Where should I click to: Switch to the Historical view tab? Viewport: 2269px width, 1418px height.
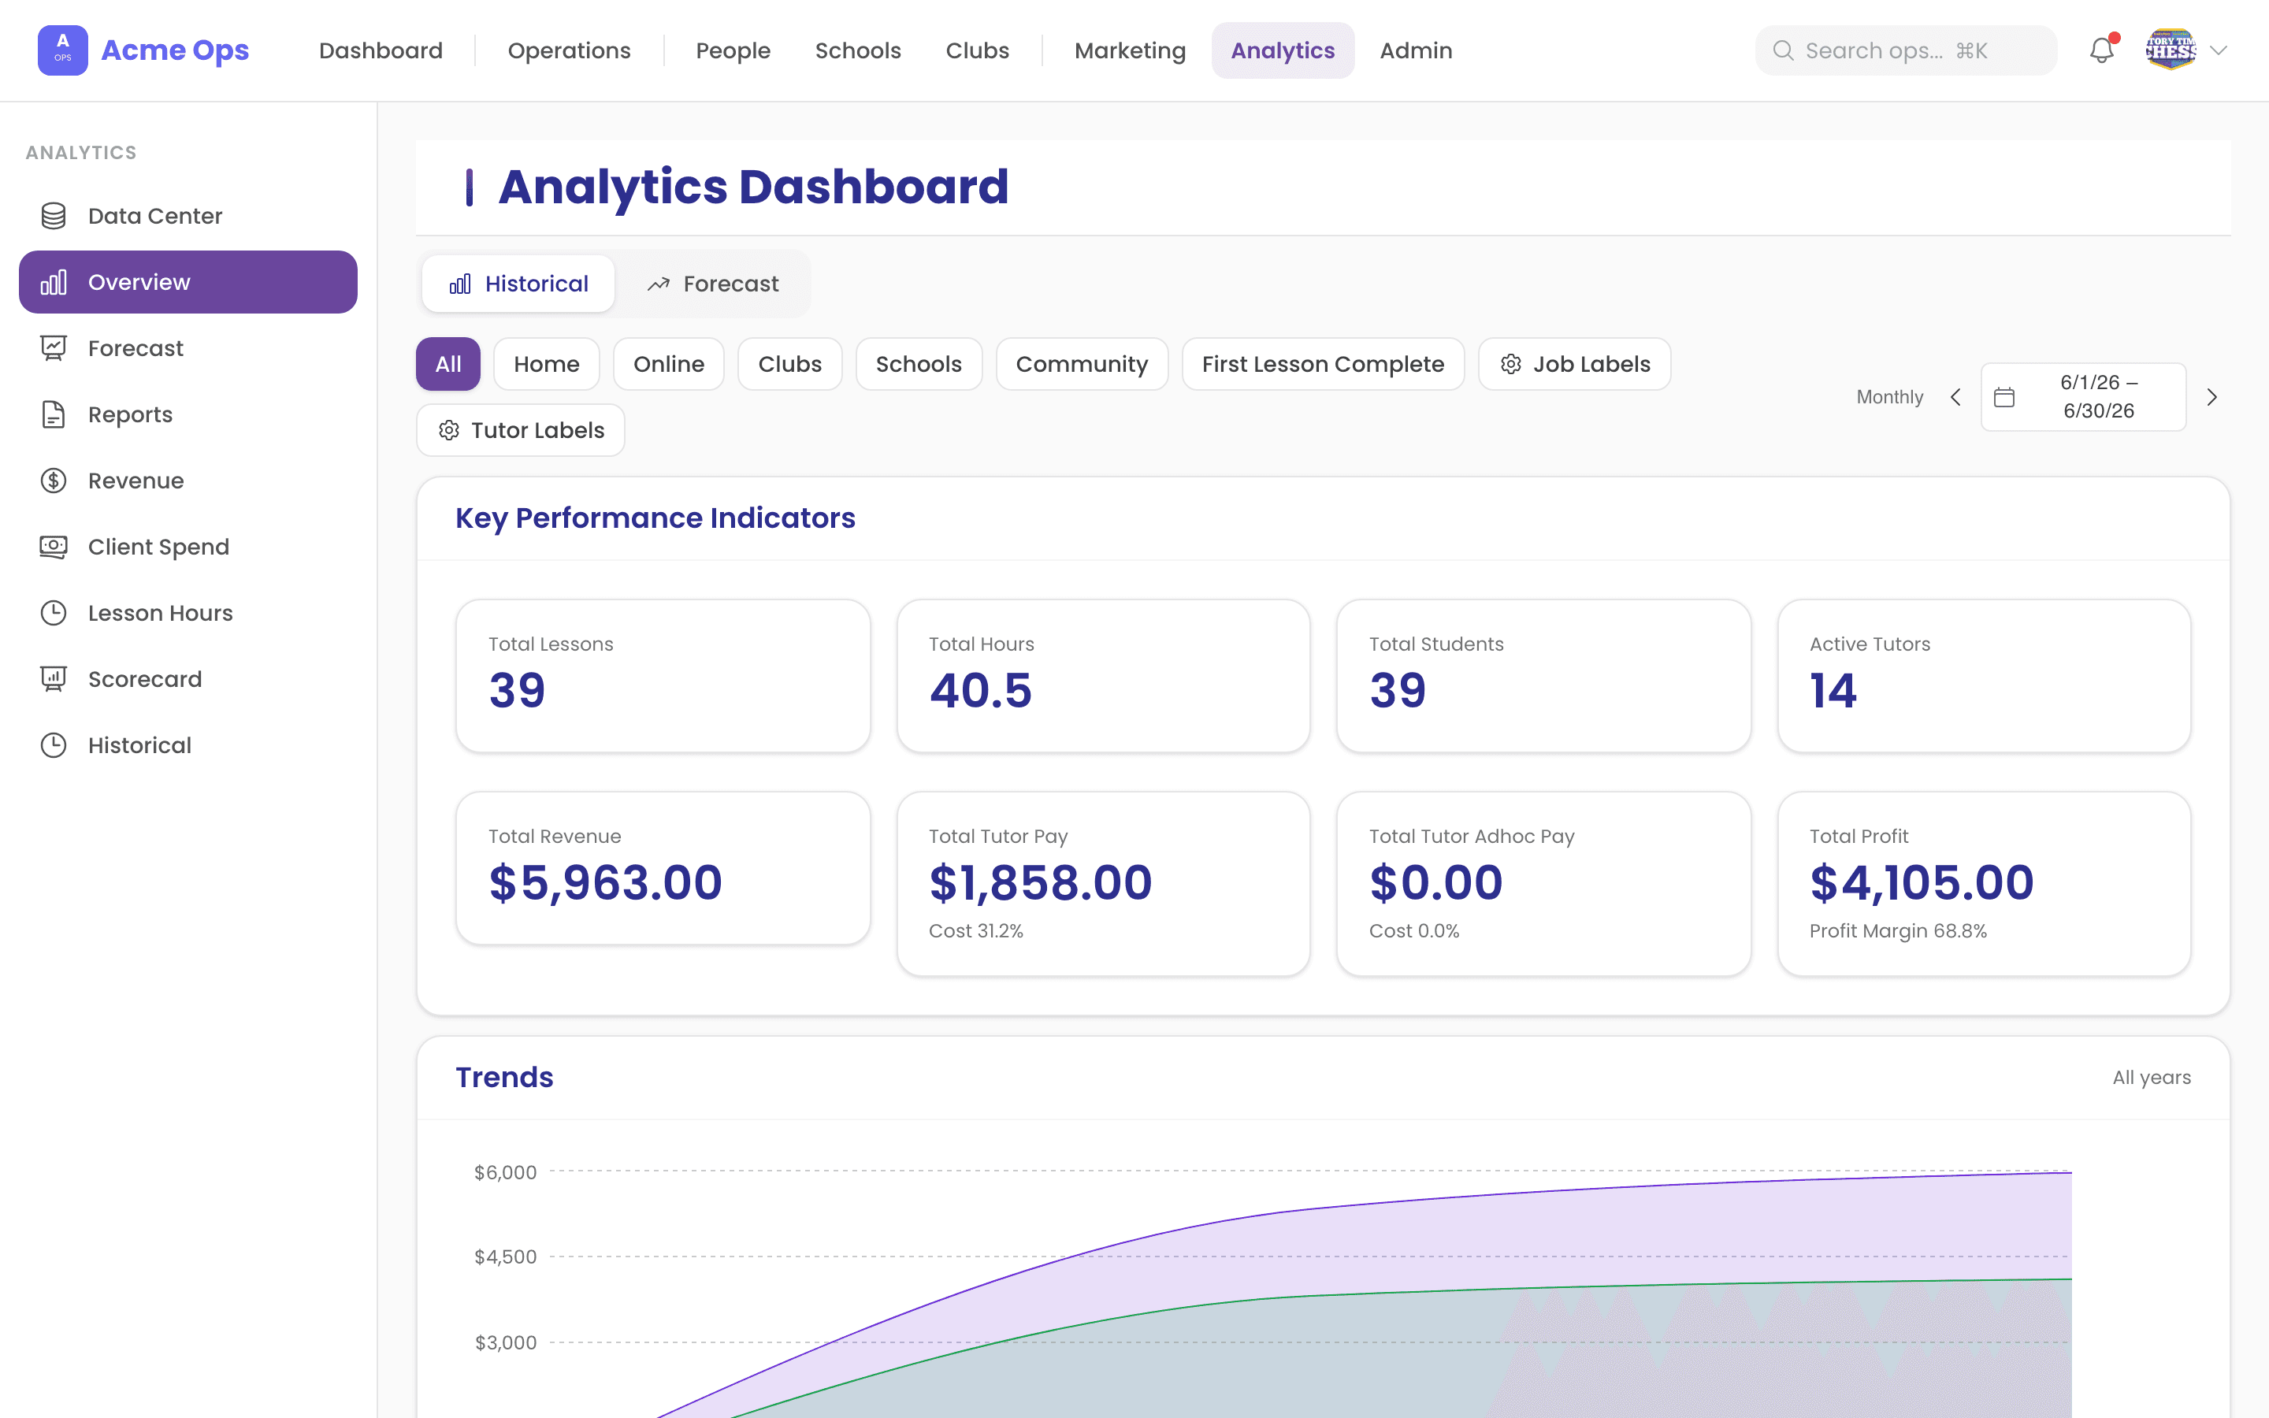tap(518, 284)
